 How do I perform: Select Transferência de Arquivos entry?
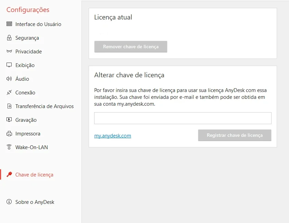pyautogui.click(x=45, y=106)
